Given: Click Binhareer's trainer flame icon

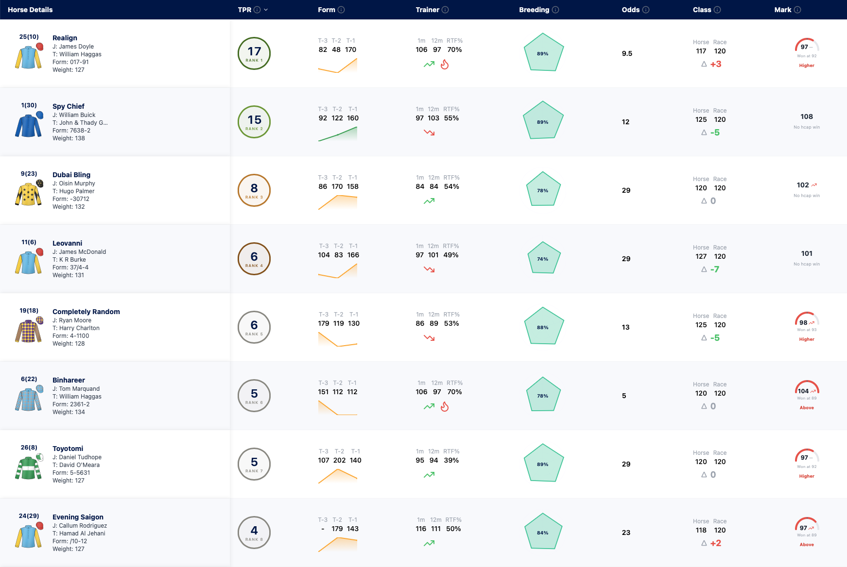Looking at the screenshot, I should tap(445, 406).
